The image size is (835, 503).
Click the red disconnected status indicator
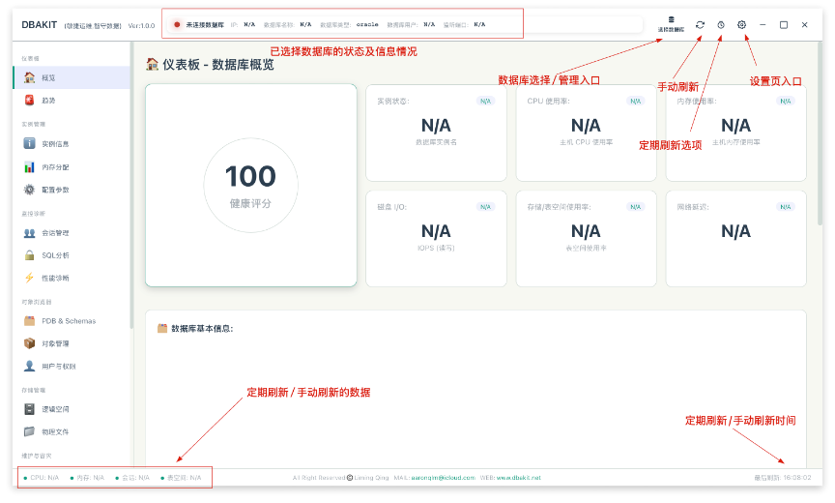[x=177, y=24]
